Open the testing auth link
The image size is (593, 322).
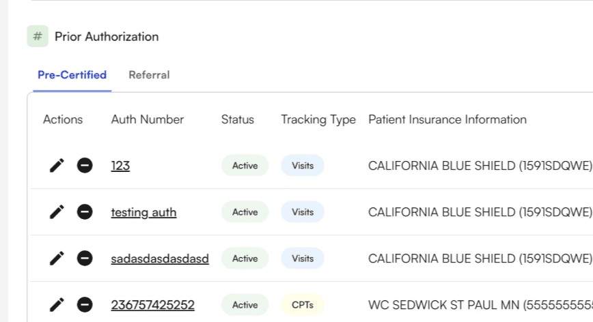coord(143,212)
